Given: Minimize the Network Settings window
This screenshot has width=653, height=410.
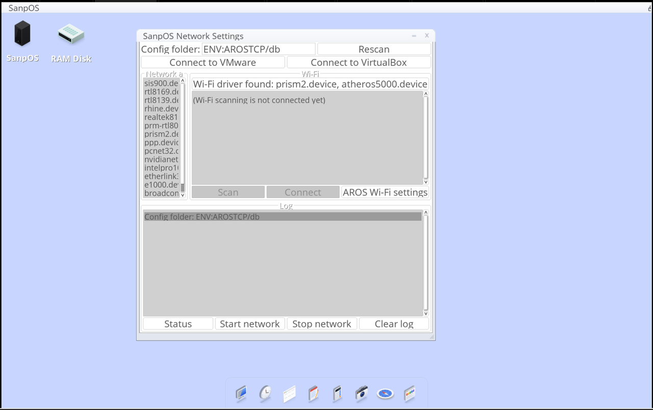Looking at the screenshot, I should [x=414, y=36].
